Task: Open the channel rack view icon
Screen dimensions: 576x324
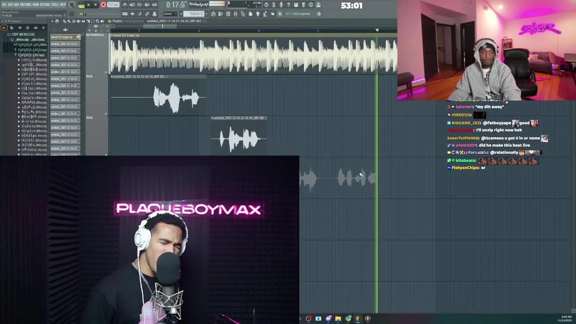Action: pos(228,14)
